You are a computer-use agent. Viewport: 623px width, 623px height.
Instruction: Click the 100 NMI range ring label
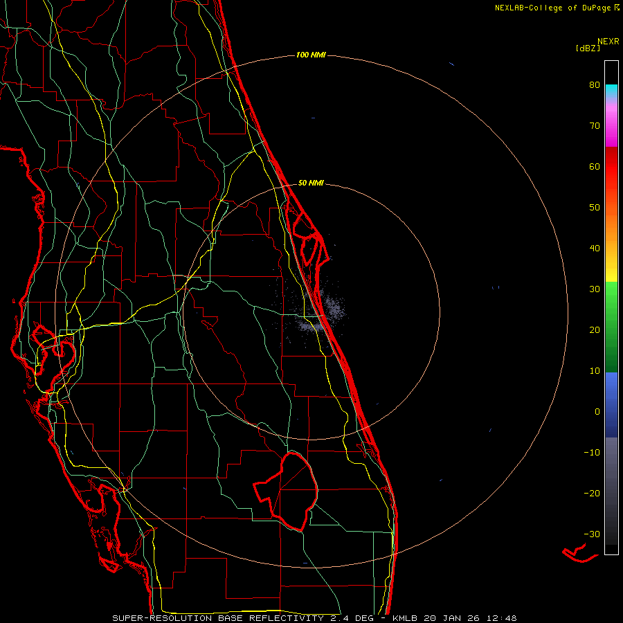(311, 55)
